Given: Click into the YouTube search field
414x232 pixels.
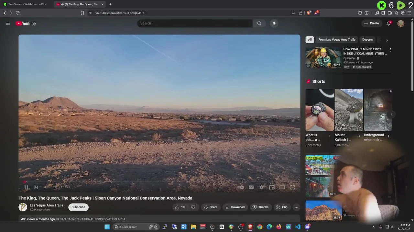Looking at the screenshot, I should click(x=195, y=23).
